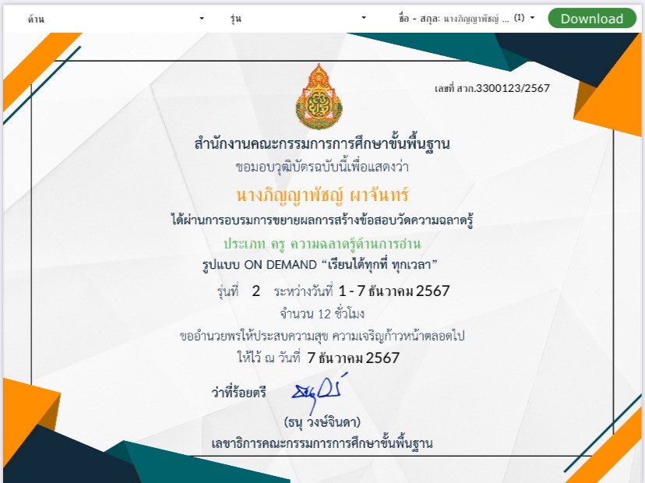Click the date range 1 - 7 ธันวาคม 2567
Viewport: 645px width, 483px height.
(x=393, y=291)
